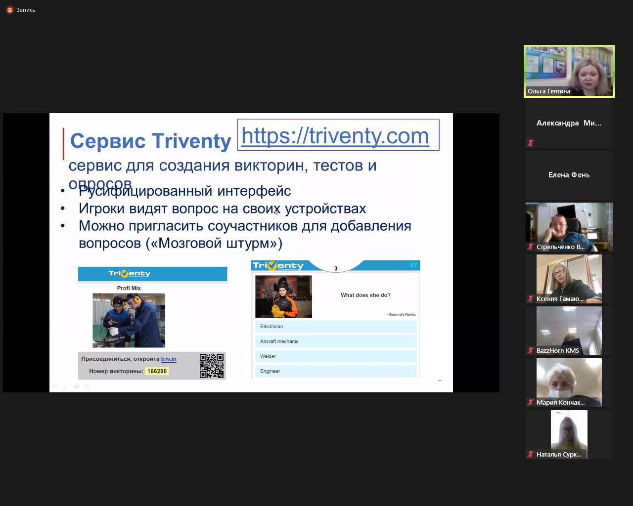Click the Engineer answer option
This screenshot has width=633, height=506.
click(x=336, y=371)
